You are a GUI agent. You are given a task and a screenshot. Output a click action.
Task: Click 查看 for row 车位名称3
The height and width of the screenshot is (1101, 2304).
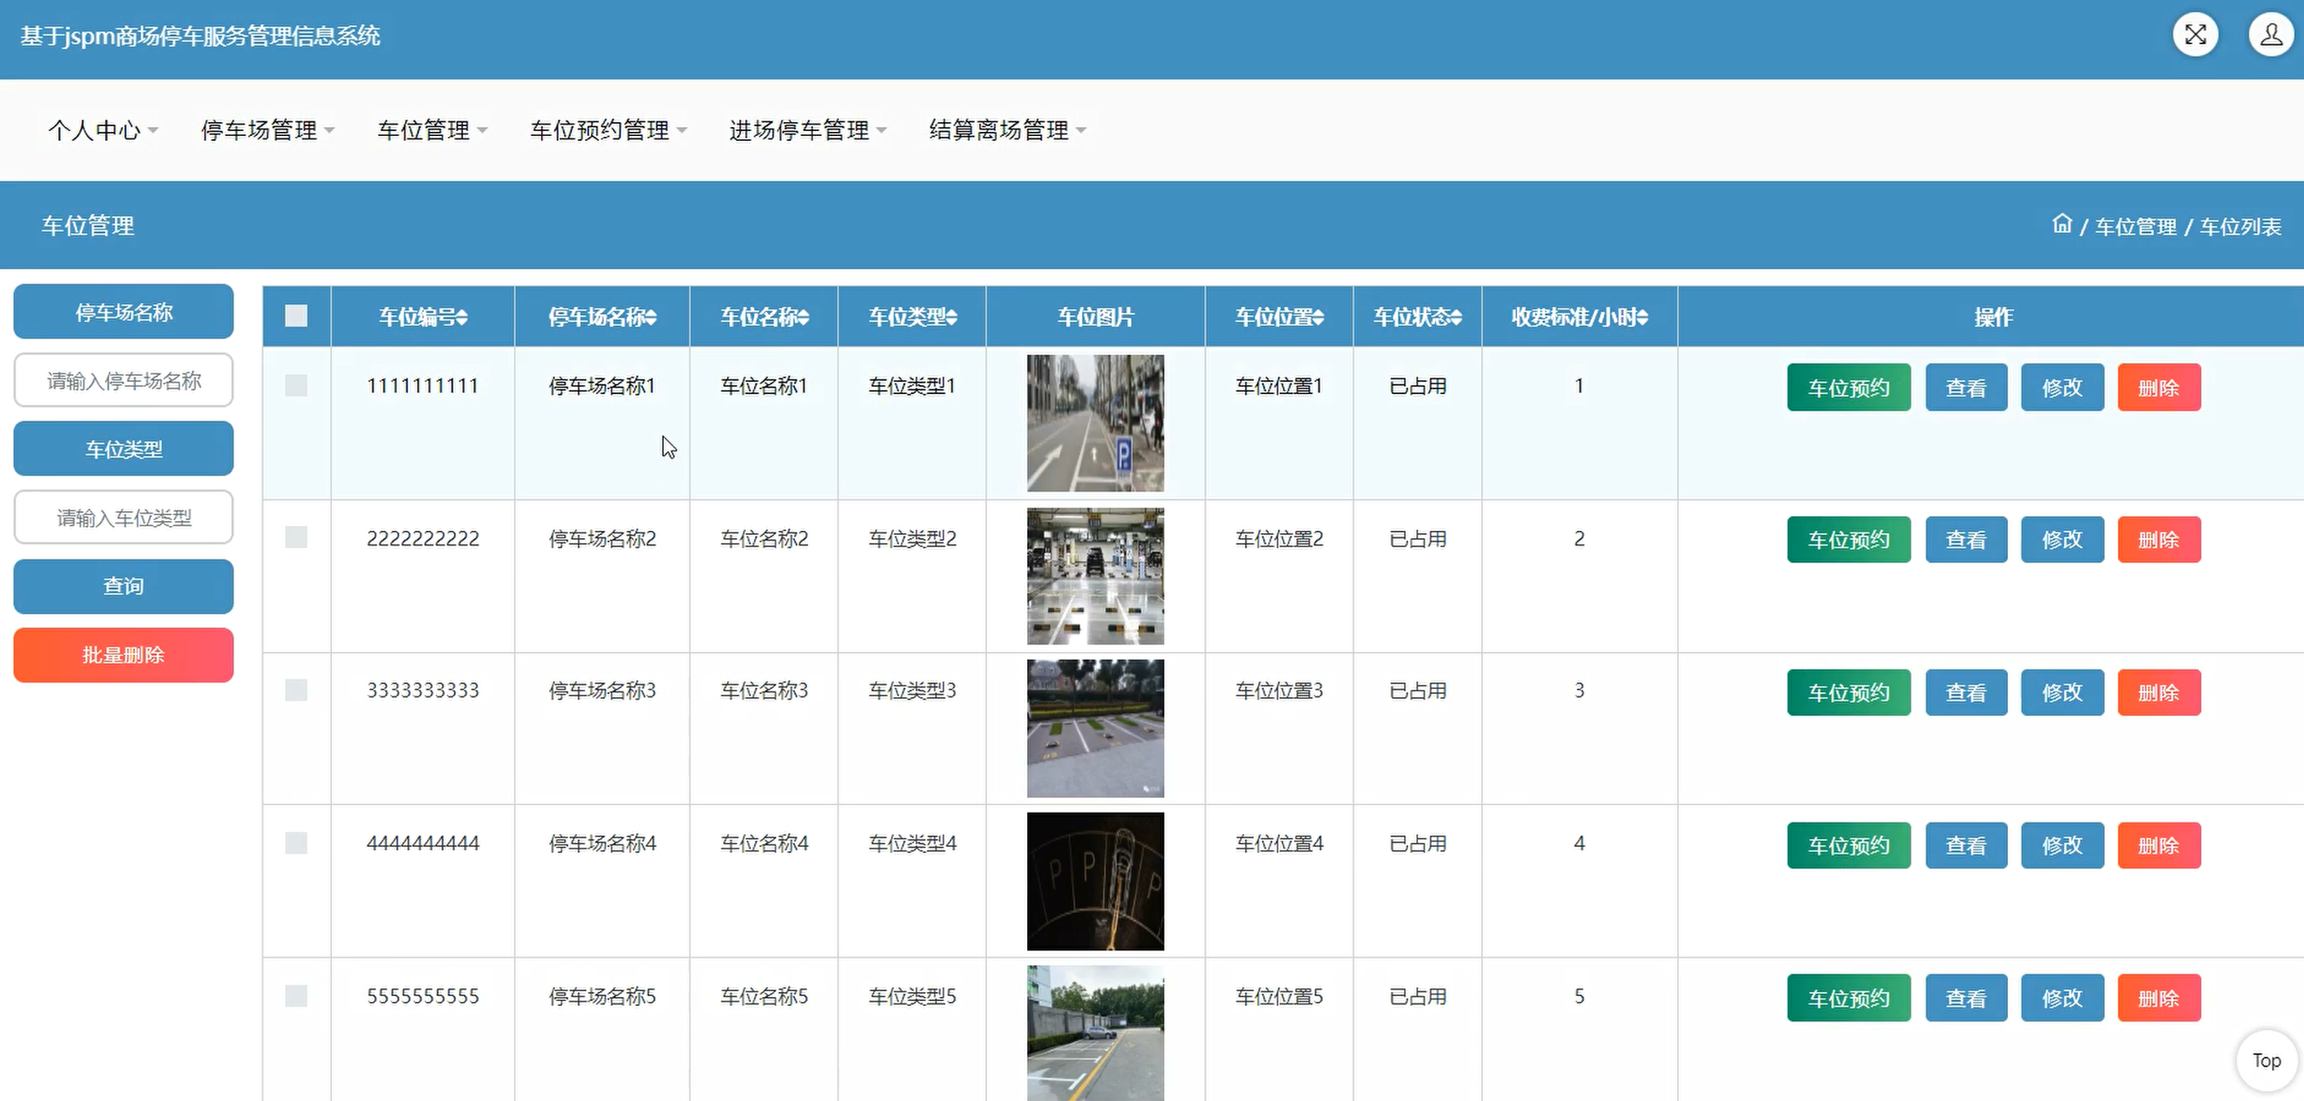pos(1966,692)
